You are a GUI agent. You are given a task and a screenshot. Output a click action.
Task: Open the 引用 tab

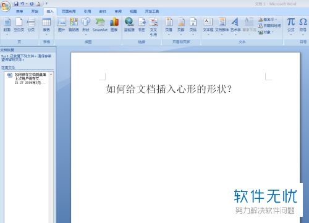coord(88,11)
